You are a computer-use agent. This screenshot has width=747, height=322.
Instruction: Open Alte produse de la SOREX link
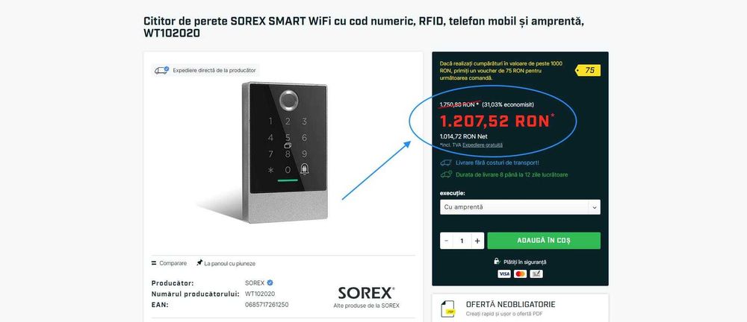366,306
